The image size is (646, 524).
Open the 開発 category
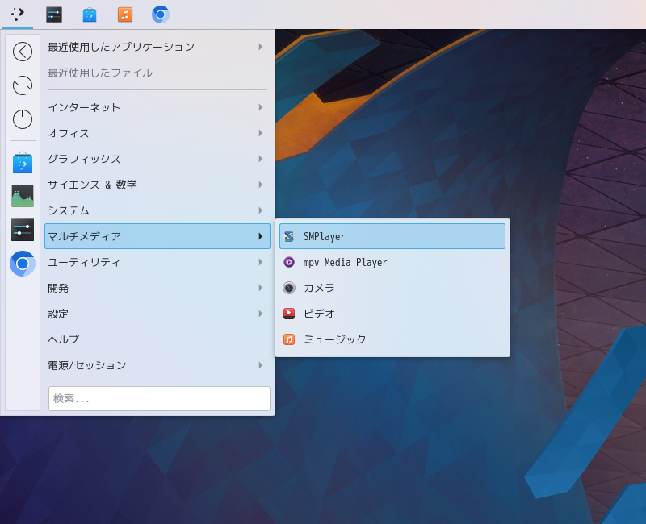(x=157, y=288)
